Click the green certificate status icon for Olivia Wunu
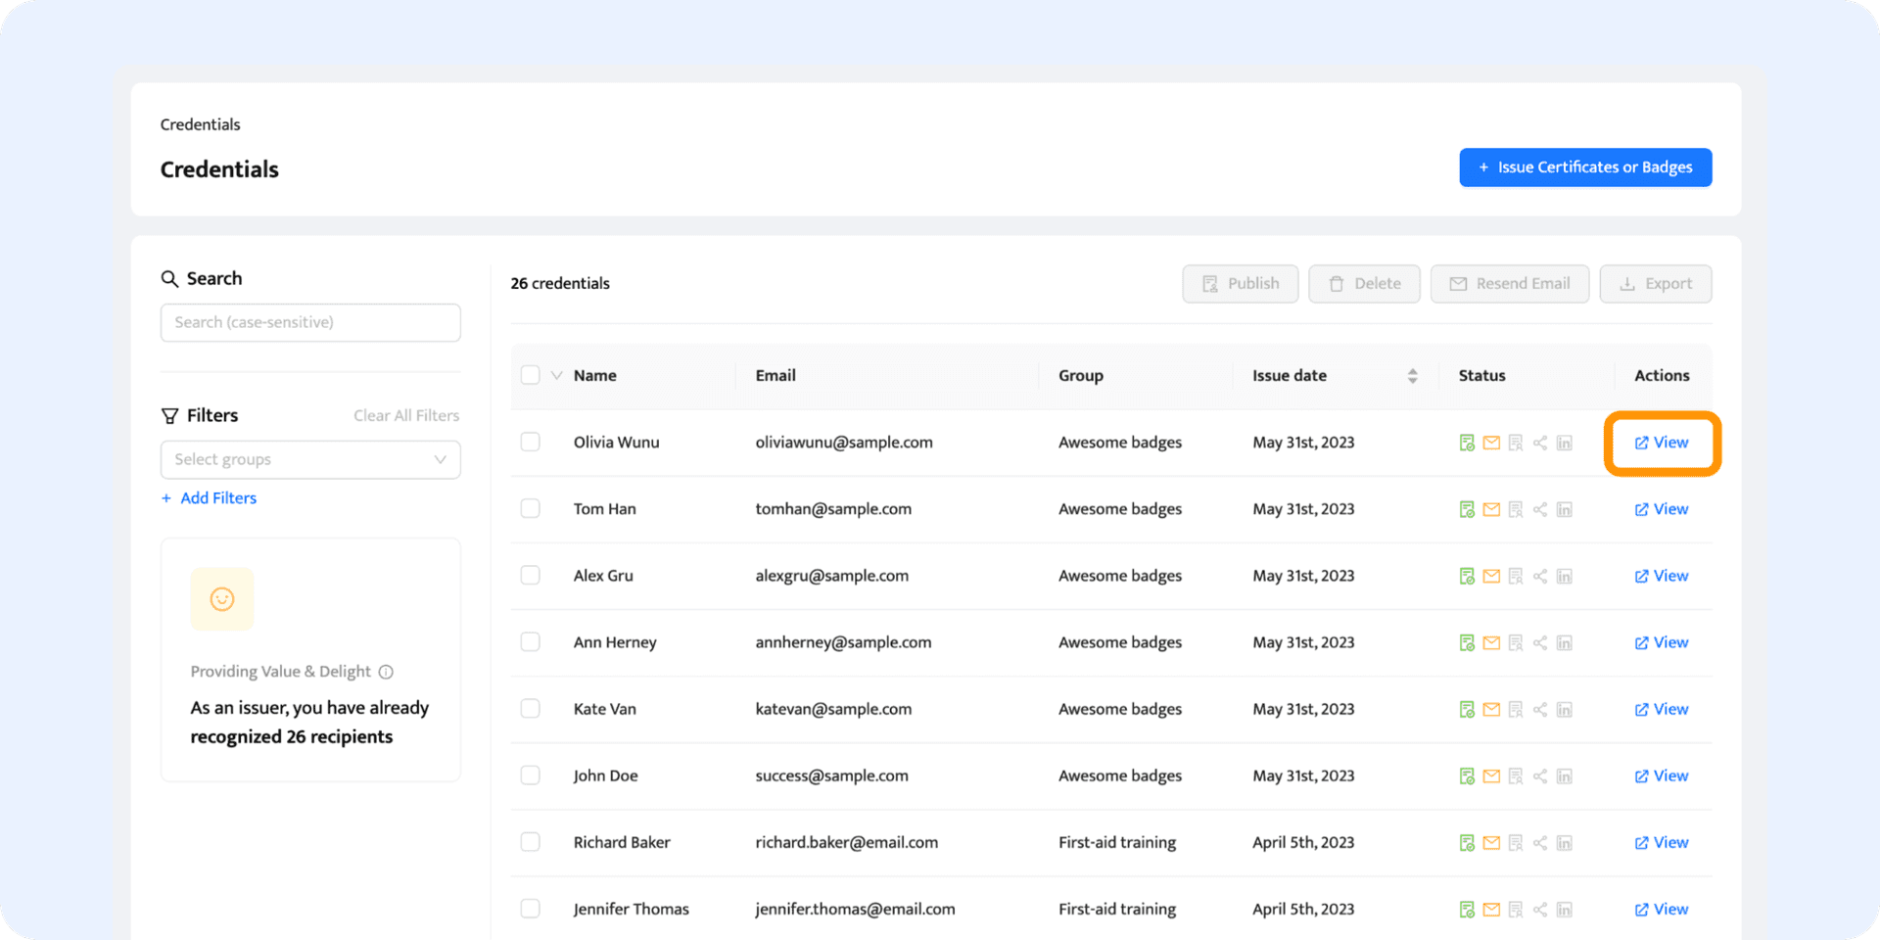Viewport: 1880px width, 940px height. tap(1466, 443)
